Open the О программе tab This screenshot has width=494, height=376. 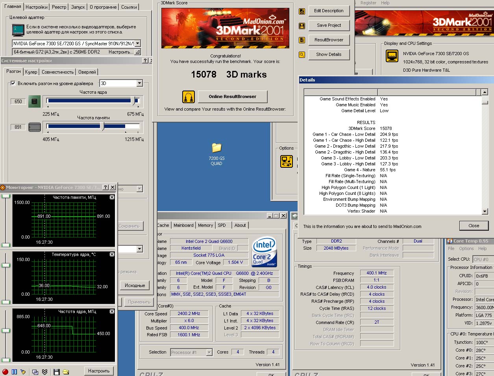pyautogui.click(x=103, y=7)
